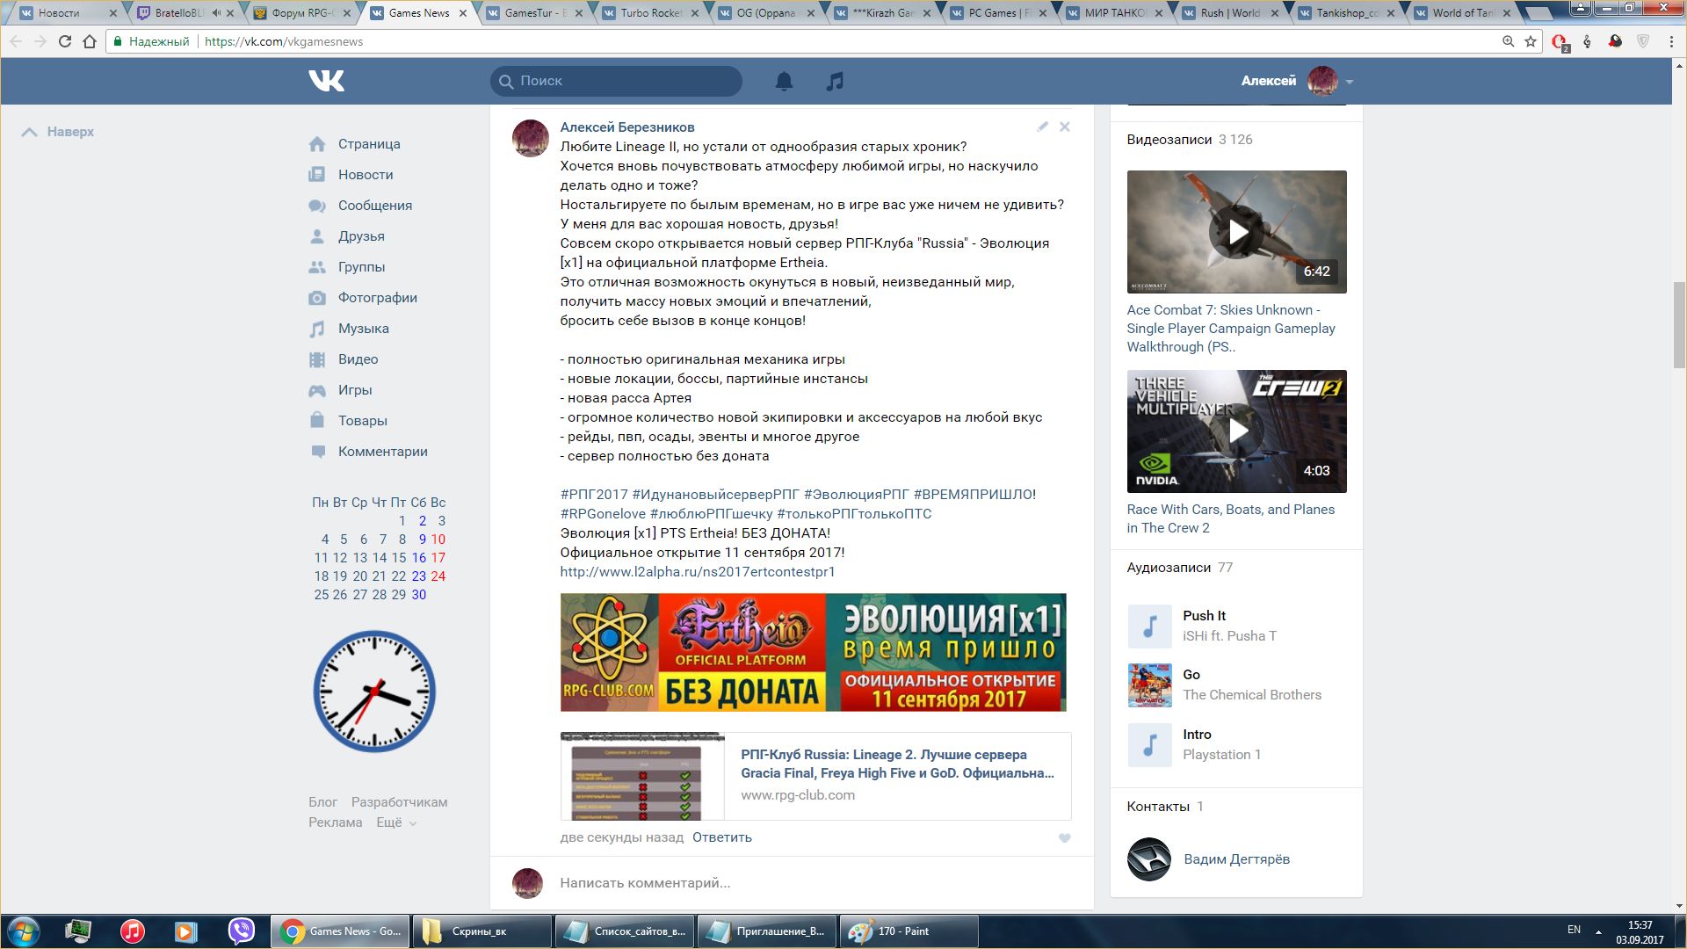The width and height of the screenshot is (1687, 949).
Task: Open the notifications bell icon
Action: pos(784,82)
